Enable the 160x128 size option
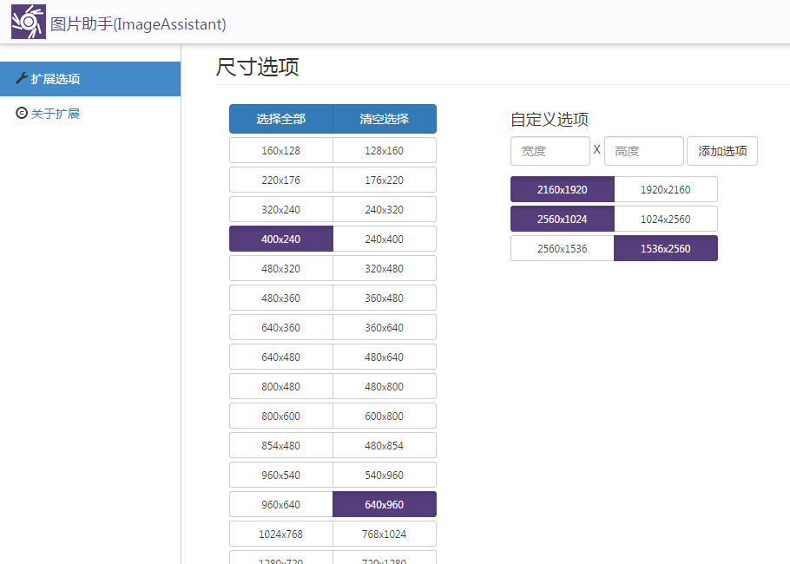This screenshot has width=790, height=564. pos(280,150)
